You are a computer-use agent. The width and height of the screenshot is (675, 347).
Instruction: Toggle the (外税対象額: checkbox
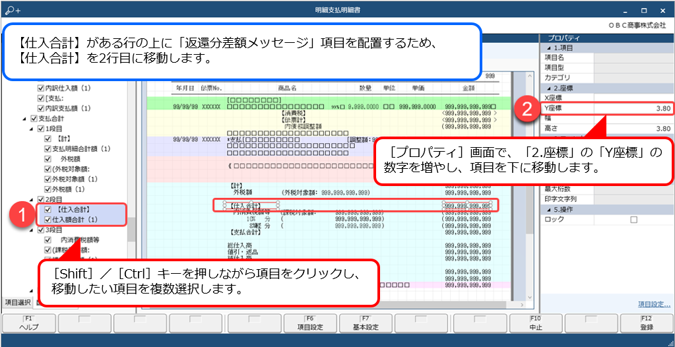click(x=48, y=169)
